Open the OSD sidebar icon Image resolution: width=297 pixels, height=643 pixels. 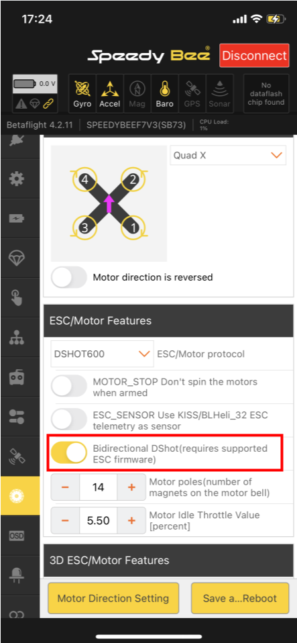pos(17,536)
